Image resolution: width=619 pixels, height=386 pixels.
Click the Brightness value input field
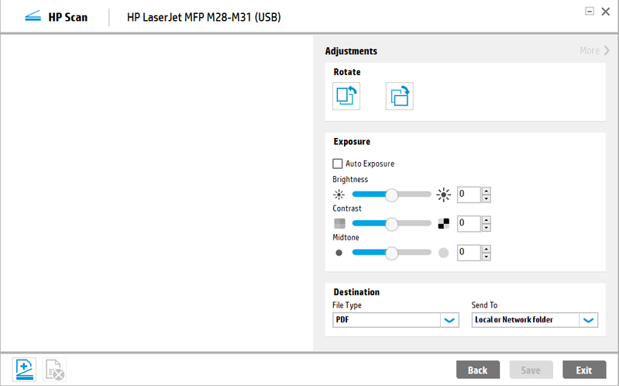click(469, 195)
